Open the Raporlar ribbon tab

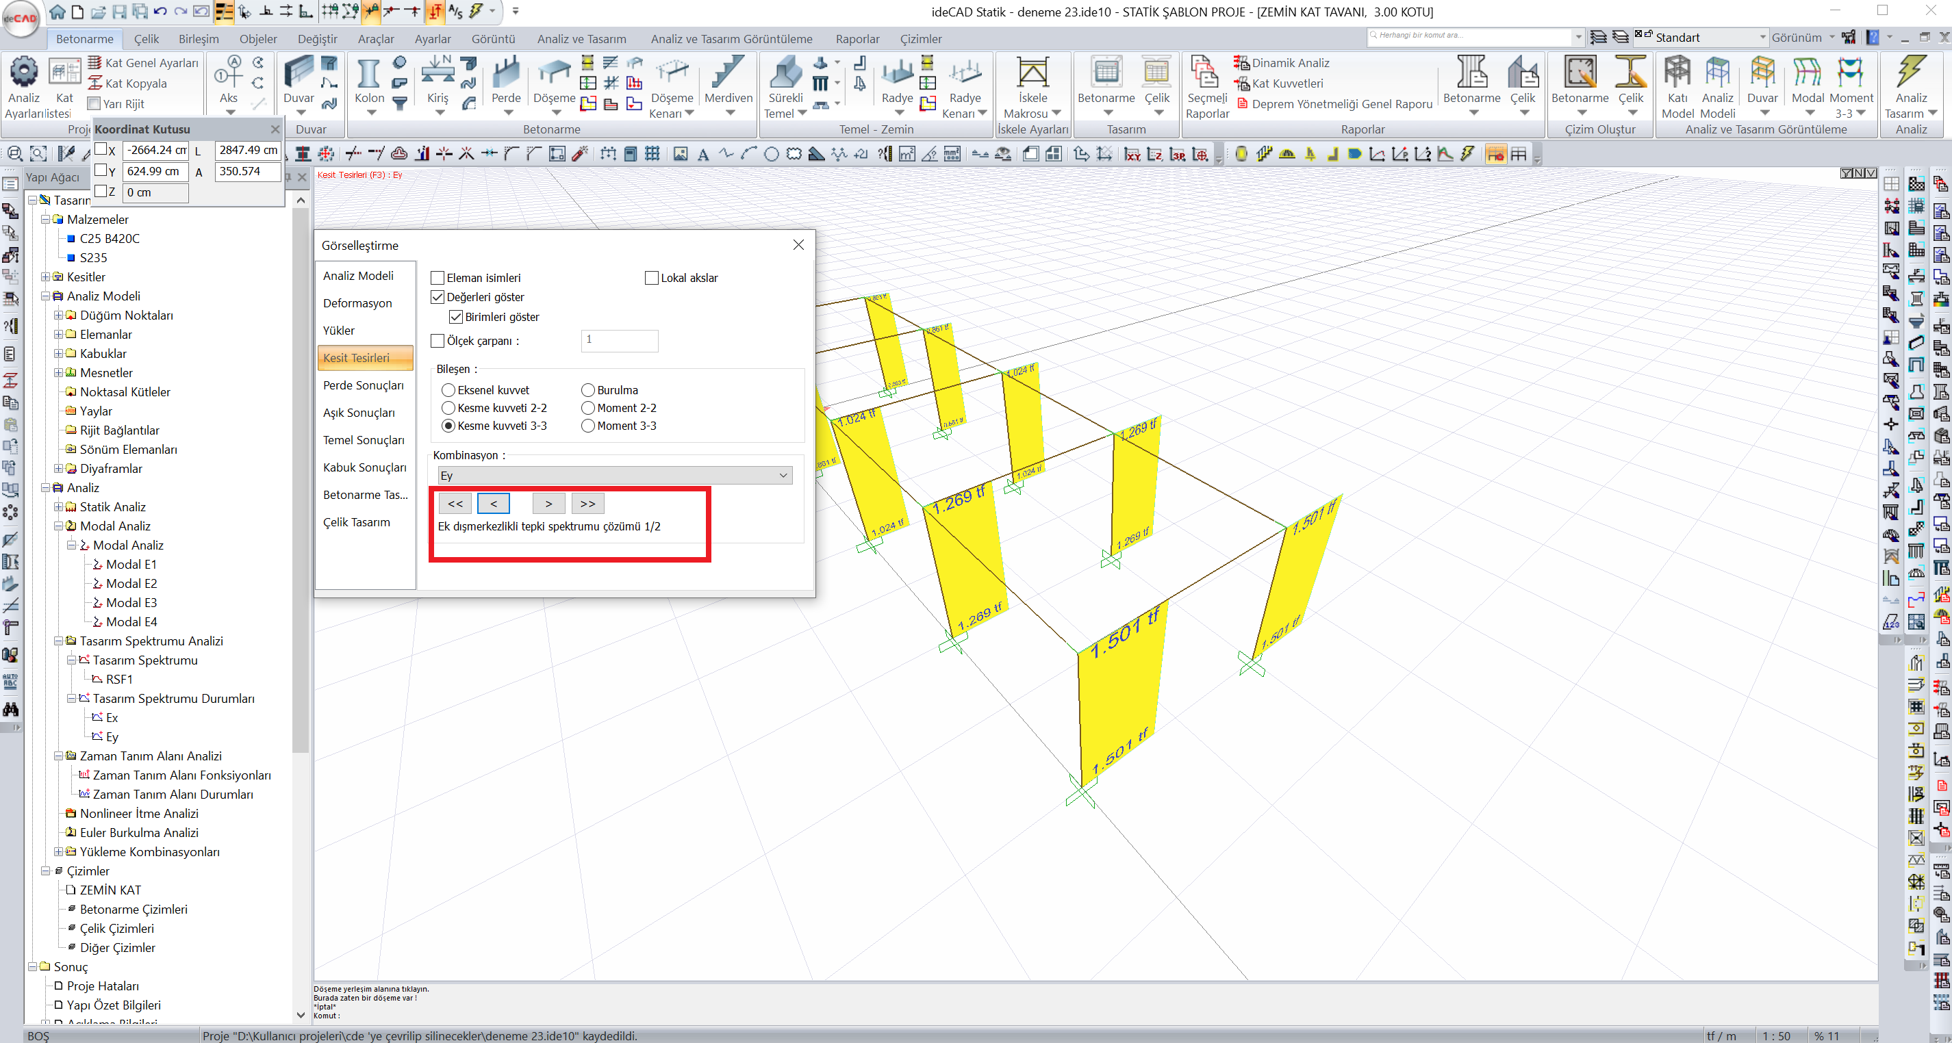(857, 38)
